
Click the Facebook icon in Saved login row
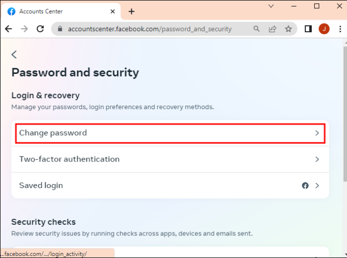(305, 186)
